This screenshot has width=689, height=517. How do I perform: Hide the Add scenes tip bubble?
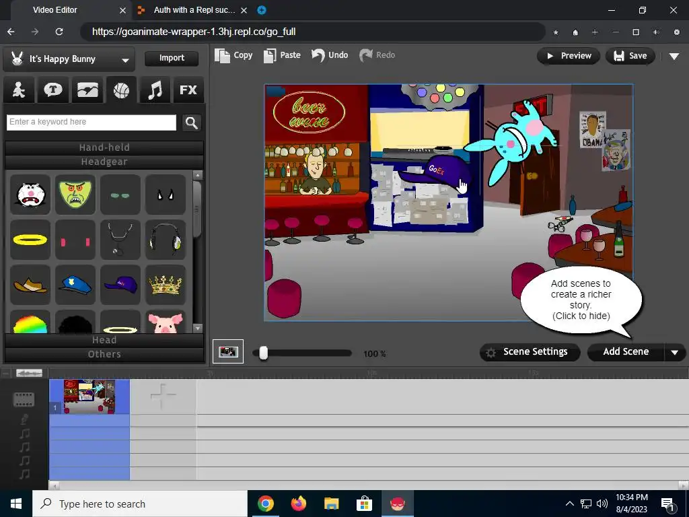point(581,300)
